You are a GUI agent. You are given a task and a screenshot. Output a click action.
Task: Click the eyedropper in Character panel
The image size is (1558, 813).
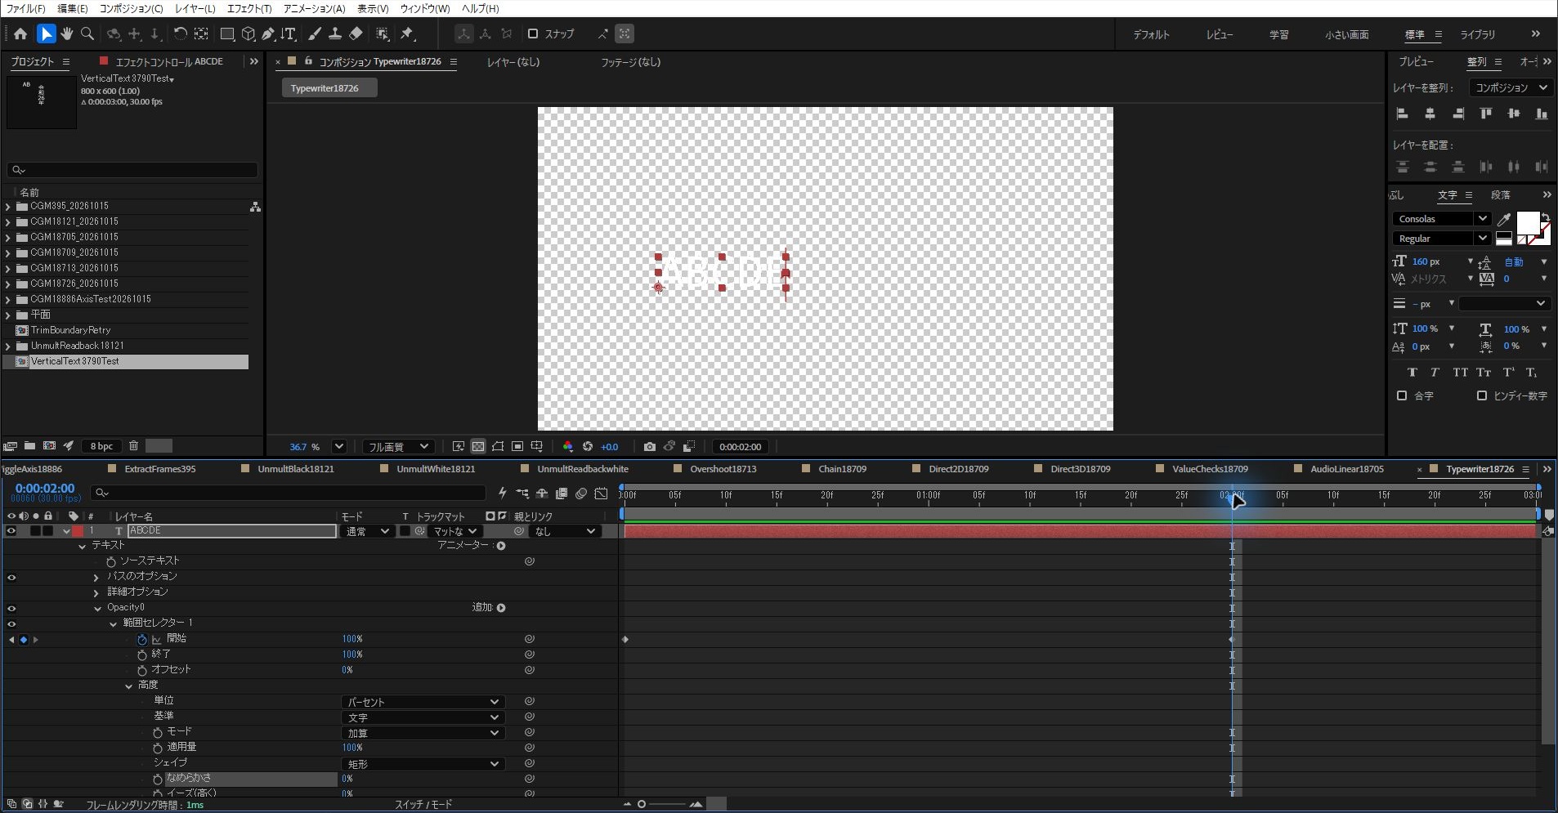click(1504, 219)
